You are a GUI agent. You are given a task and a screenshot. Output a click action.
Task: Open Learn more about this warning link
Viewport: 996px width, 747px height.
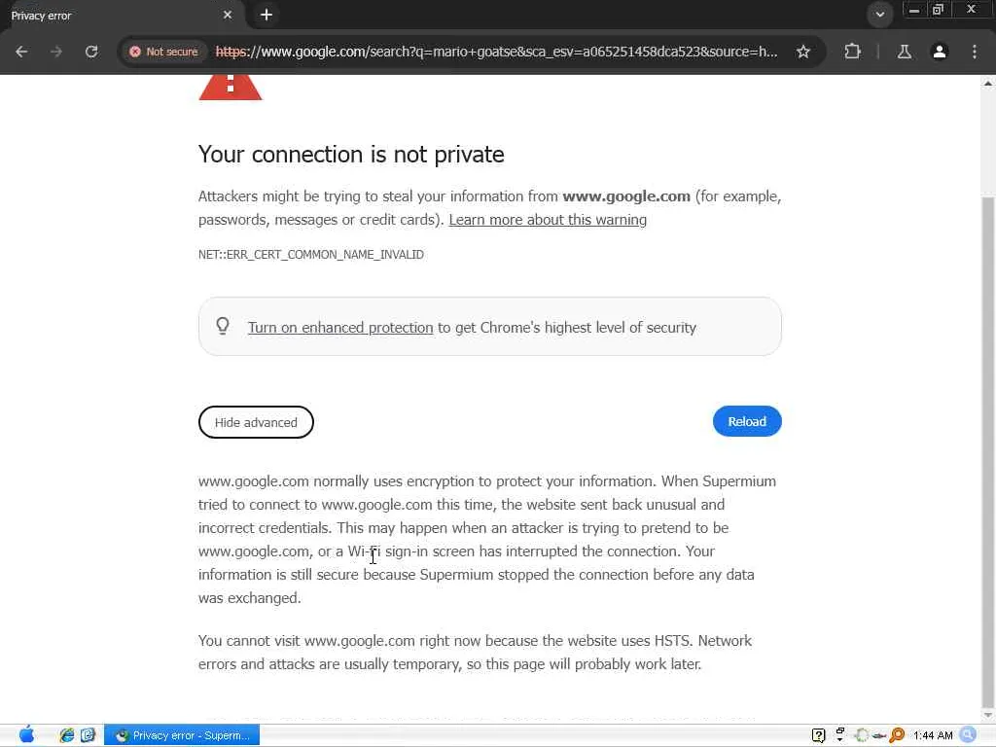(x=548, y=220)
